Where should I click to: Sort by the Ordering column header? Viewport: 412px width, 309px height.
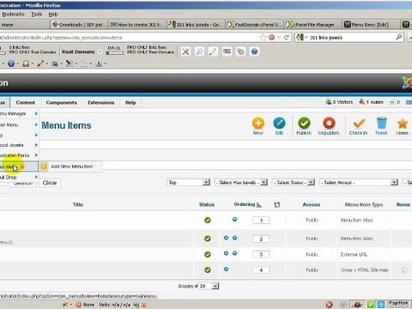click(245, 204)
